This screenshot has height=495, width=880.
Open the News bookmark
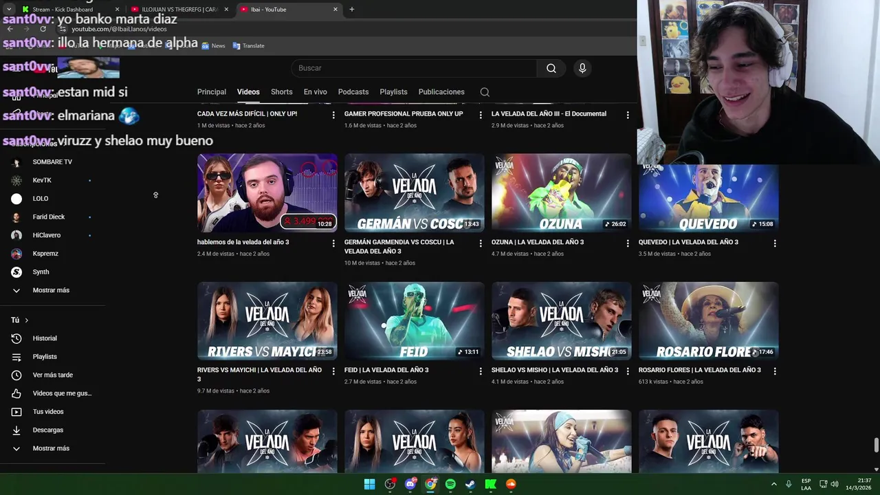tap(213, 45)
